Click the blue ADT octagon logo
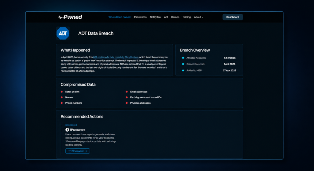This screenshot has width=314, height=171. click(63, 33)
